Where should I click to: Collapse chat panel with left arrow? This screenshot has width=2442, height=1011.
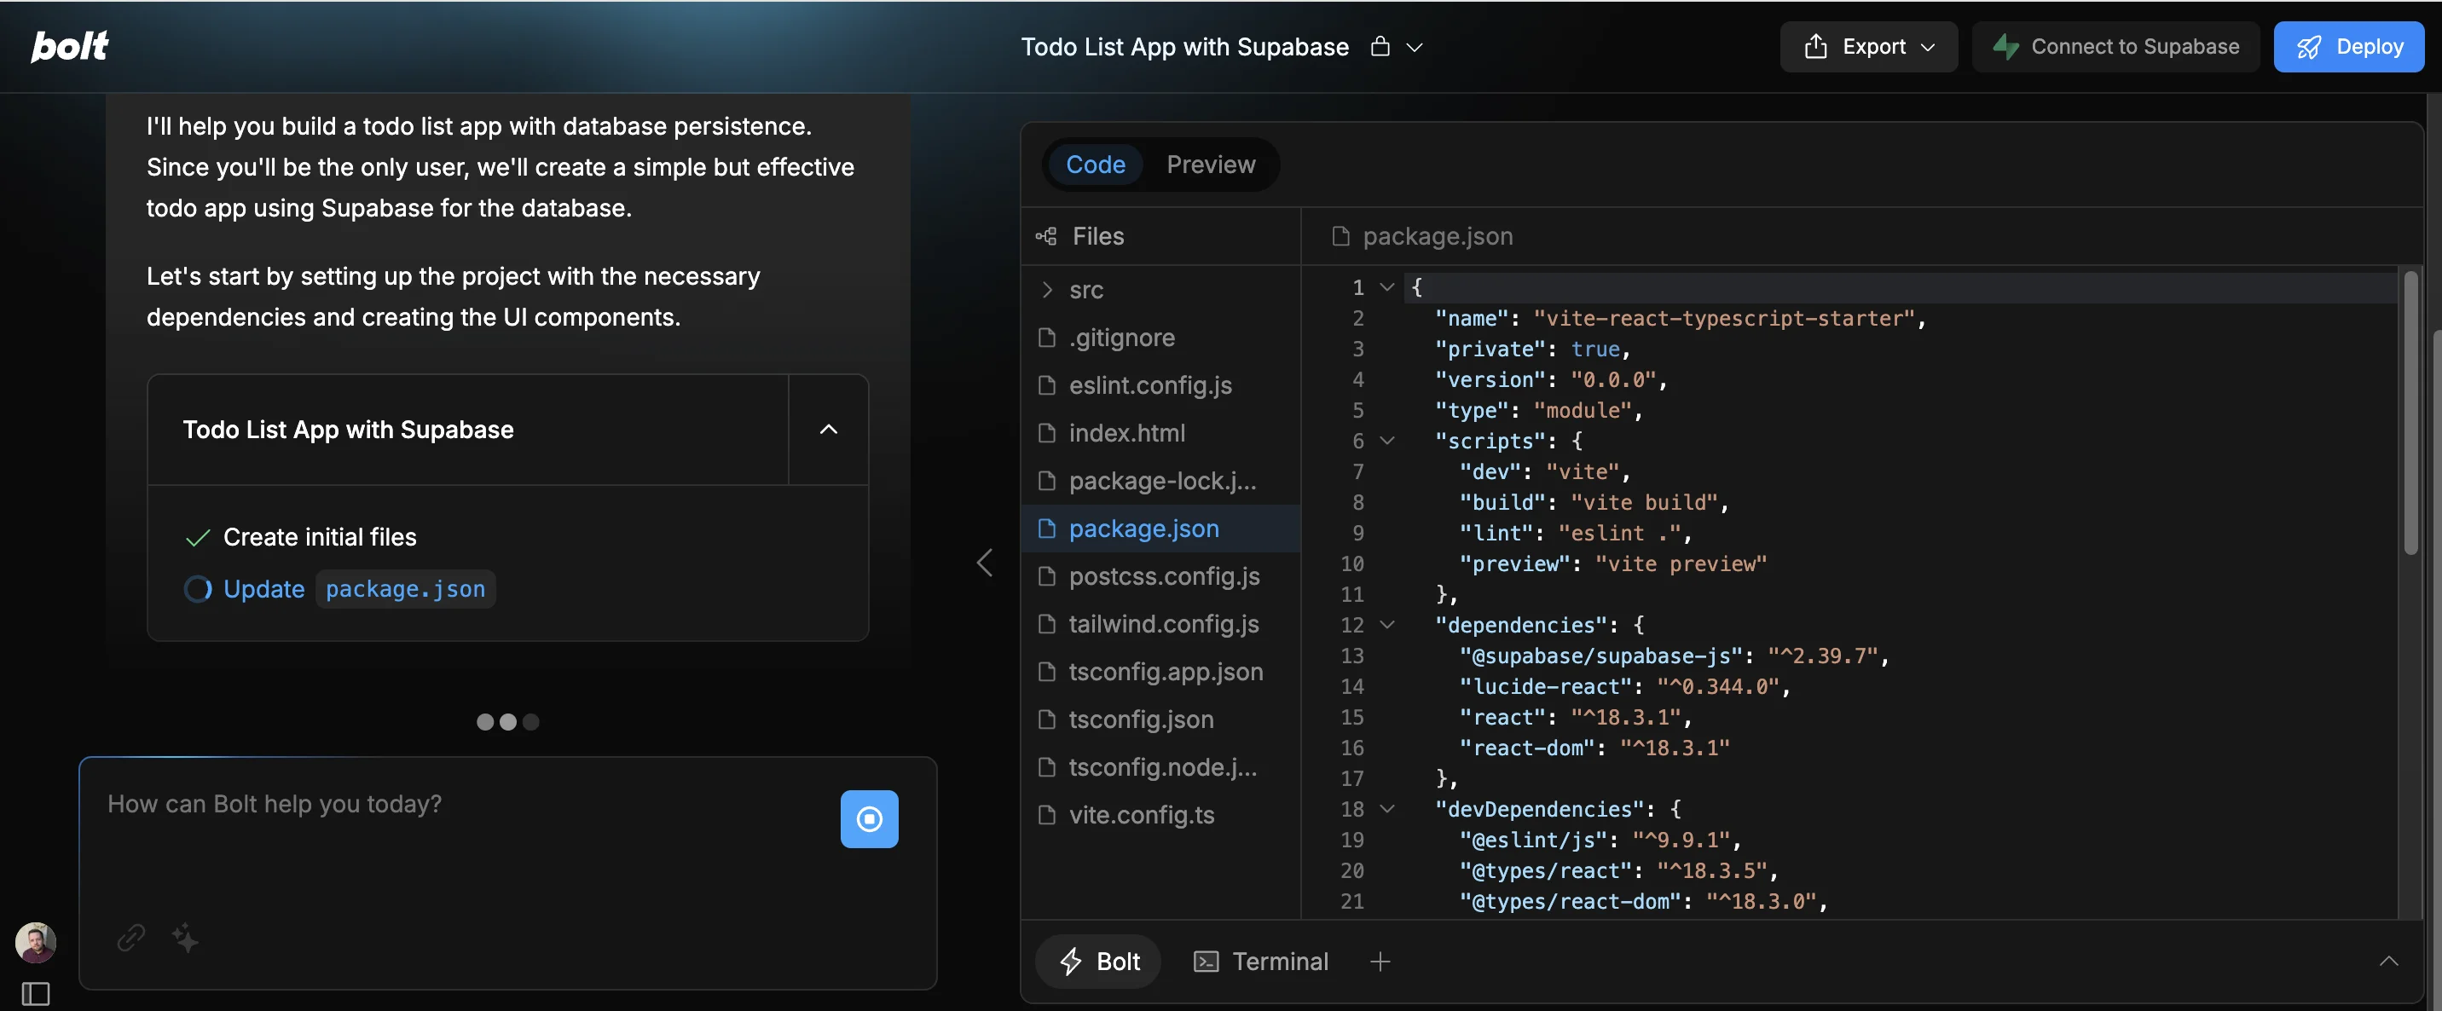pyautogui.click(x=984, y=563)
